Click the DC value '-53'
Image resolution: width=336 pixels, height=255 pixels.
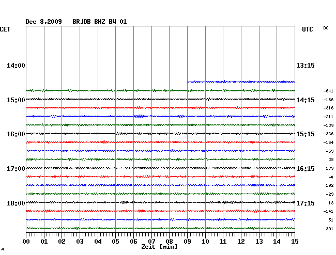coord(330,151)
